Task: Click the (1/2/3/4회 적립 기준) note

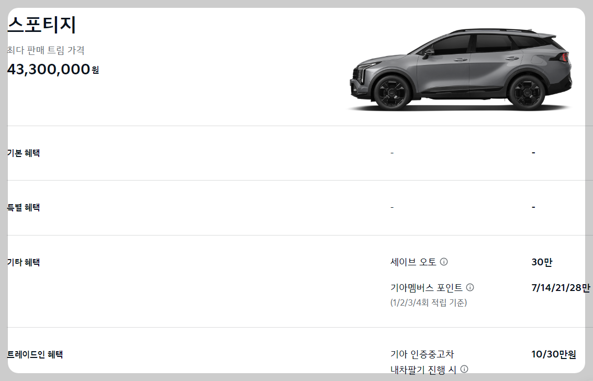Action: [429, 302]
